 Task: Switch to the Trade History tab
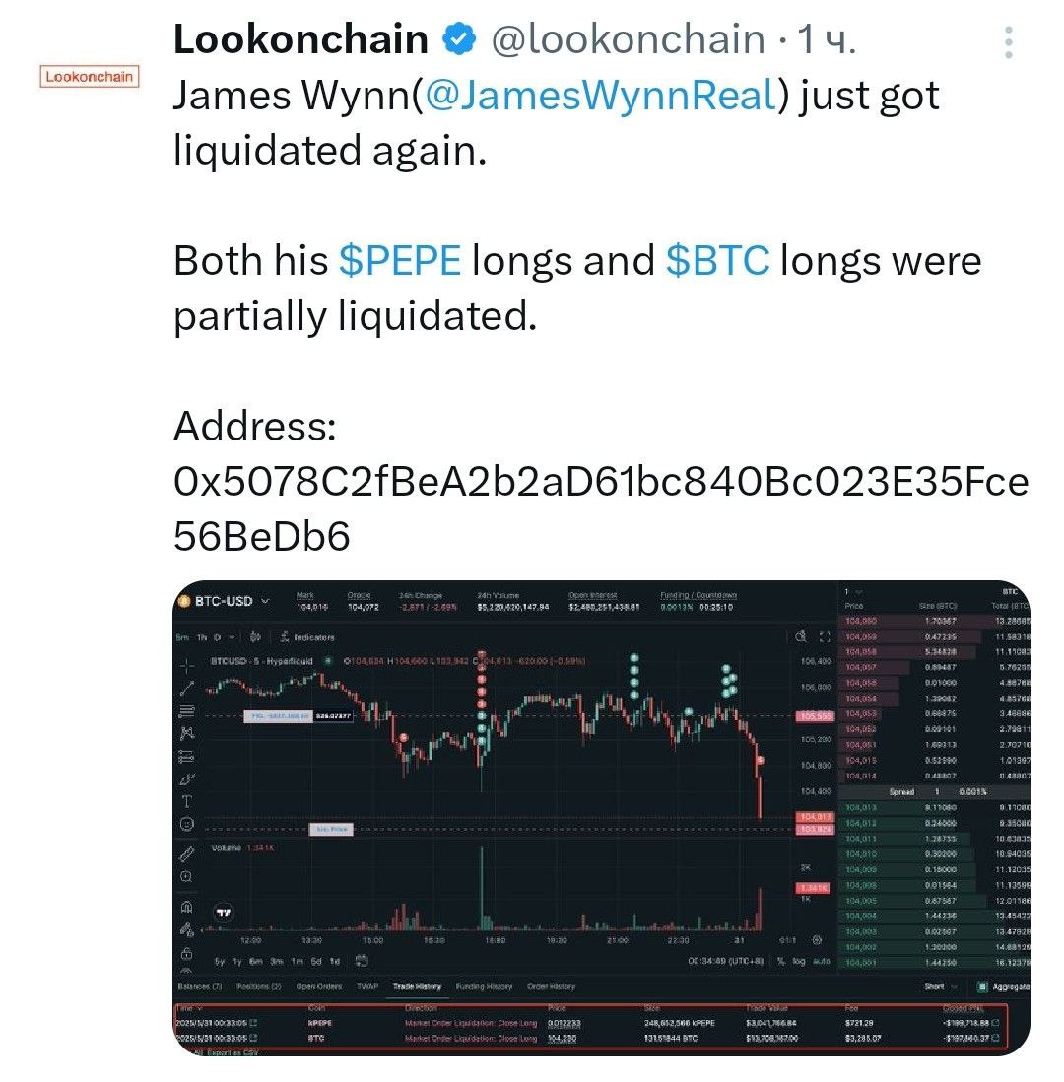click(x=417, y=986)
